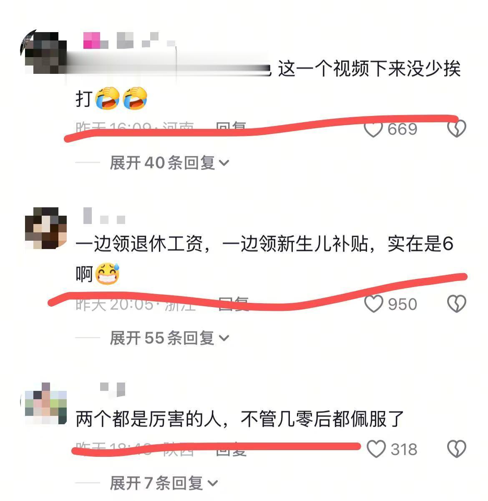Image resolution: width=488 pixels, height=501 pixels.
Task: Expand 展开40条回复 replies
Action: pos(169,163)
